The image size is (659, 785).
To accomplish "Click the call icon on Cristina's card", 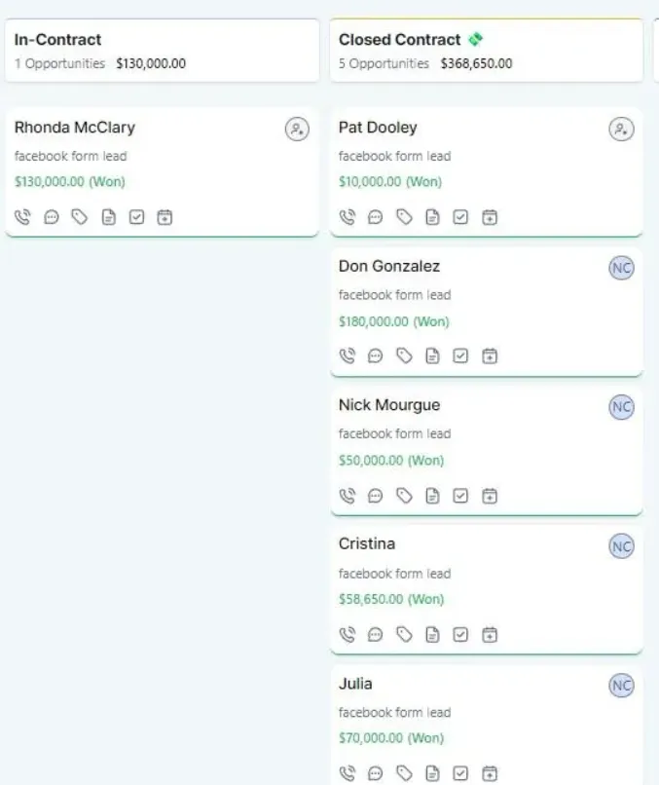I will click(348, 635).
